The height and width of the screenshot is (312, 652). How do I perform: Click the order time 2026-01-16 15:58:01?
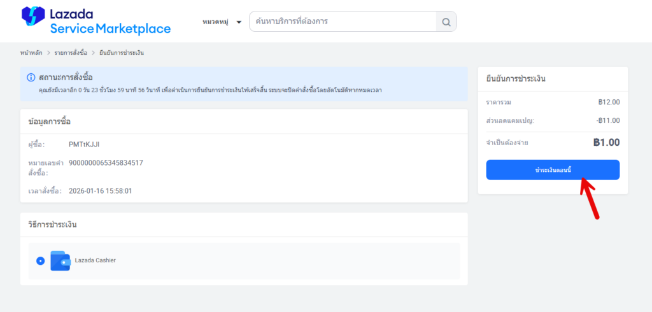coord(100,191)
